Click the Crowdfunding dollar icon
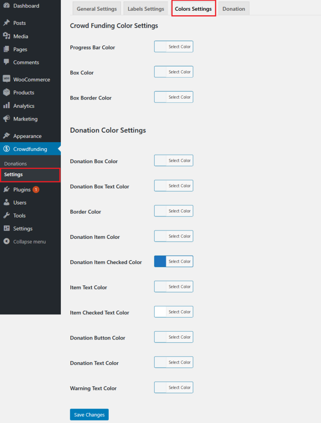 [x=7, y=149]
